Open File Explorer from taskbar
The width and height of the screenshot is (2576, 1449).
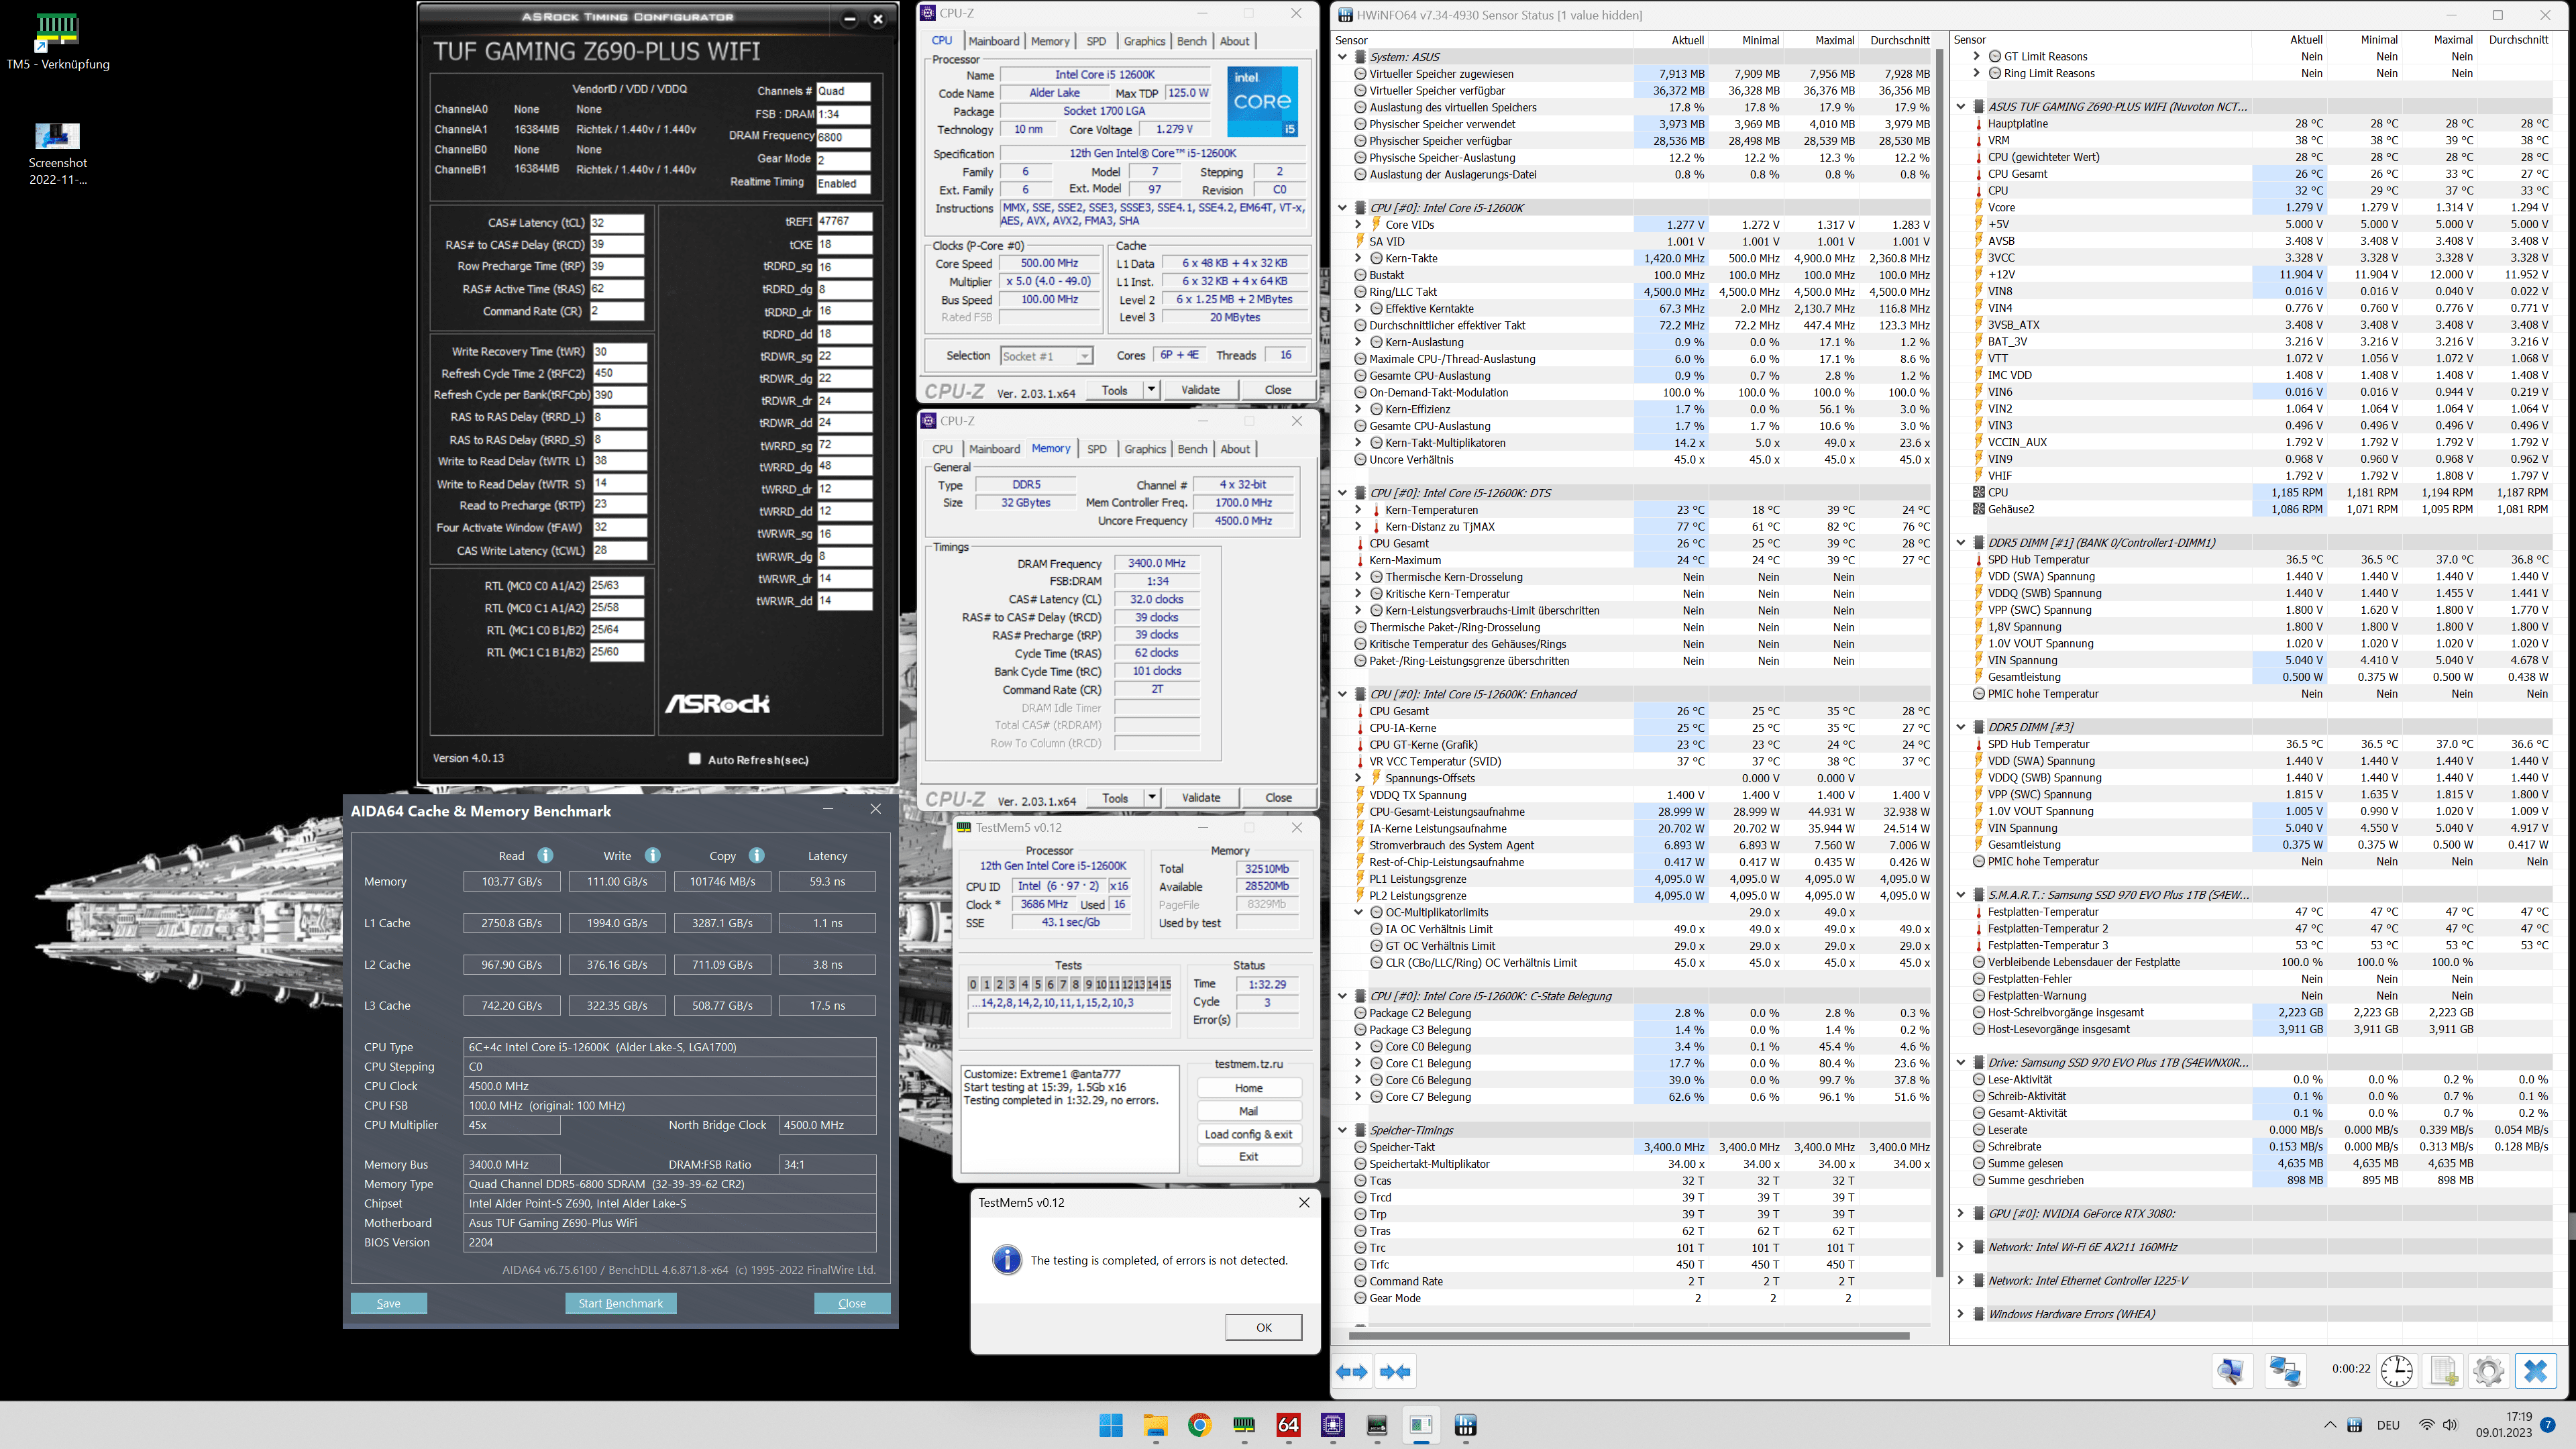1155,1425
